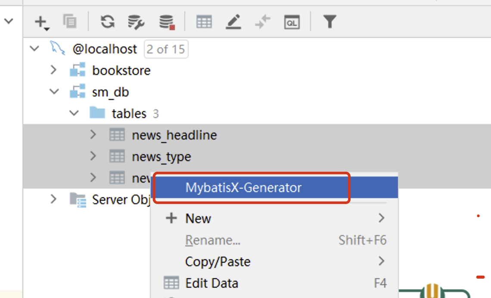
Task: Click the table editor toolbar icon
Action: pos(204,22)
